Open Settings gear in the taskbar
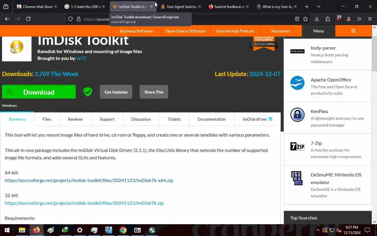Viewport: 377px width, 236px height. (80, 230)
